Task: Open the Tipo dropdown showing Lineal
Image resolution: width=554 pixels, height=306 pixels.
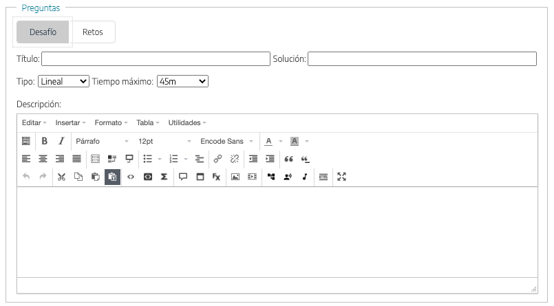Action: coord(63,81)
